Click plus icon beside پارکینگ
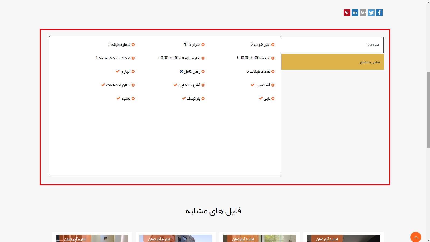The image size is (430, 242). (203, 98)
